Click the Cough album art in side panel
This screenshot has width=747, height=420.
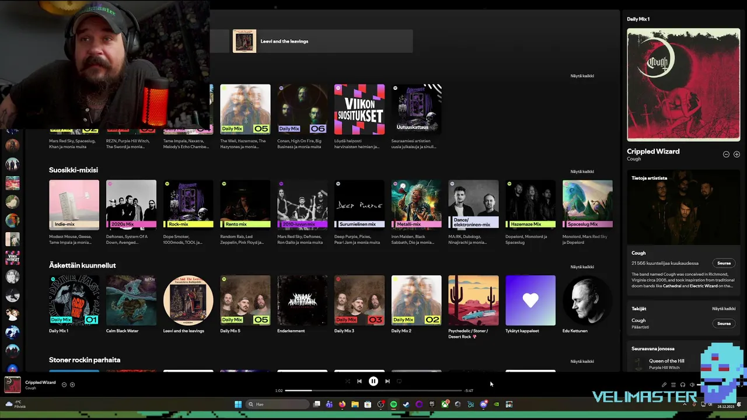(x=683, y=85)
